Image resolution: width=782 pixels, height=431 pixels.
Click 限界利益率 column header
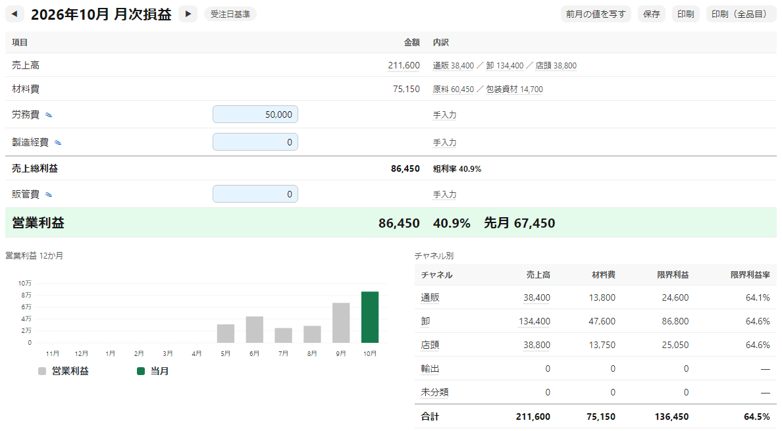pos(750,275)
